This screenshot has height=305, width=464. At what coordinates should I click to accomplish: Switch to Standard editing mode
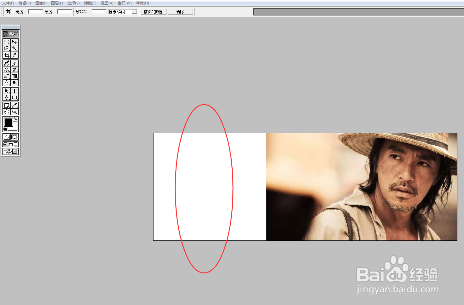(7, 137)
